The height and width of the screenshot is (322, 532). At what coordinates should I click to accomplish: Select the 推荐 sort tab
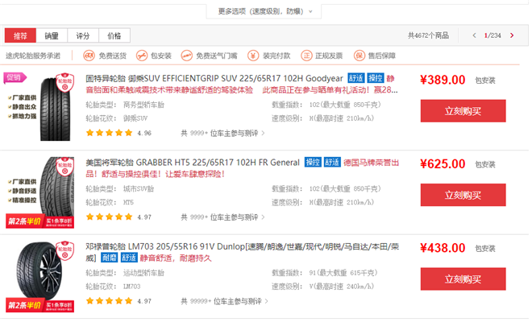(x=20, y=35)
